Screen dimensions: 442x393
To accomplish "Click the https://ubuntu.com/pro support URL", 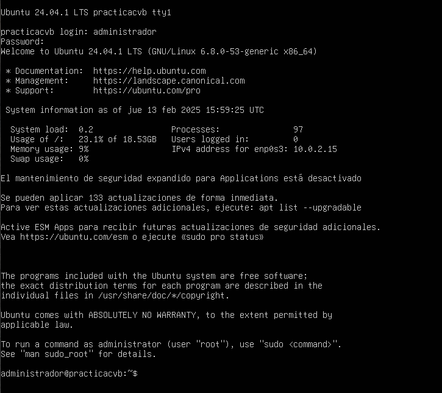I will pos(147,90).
